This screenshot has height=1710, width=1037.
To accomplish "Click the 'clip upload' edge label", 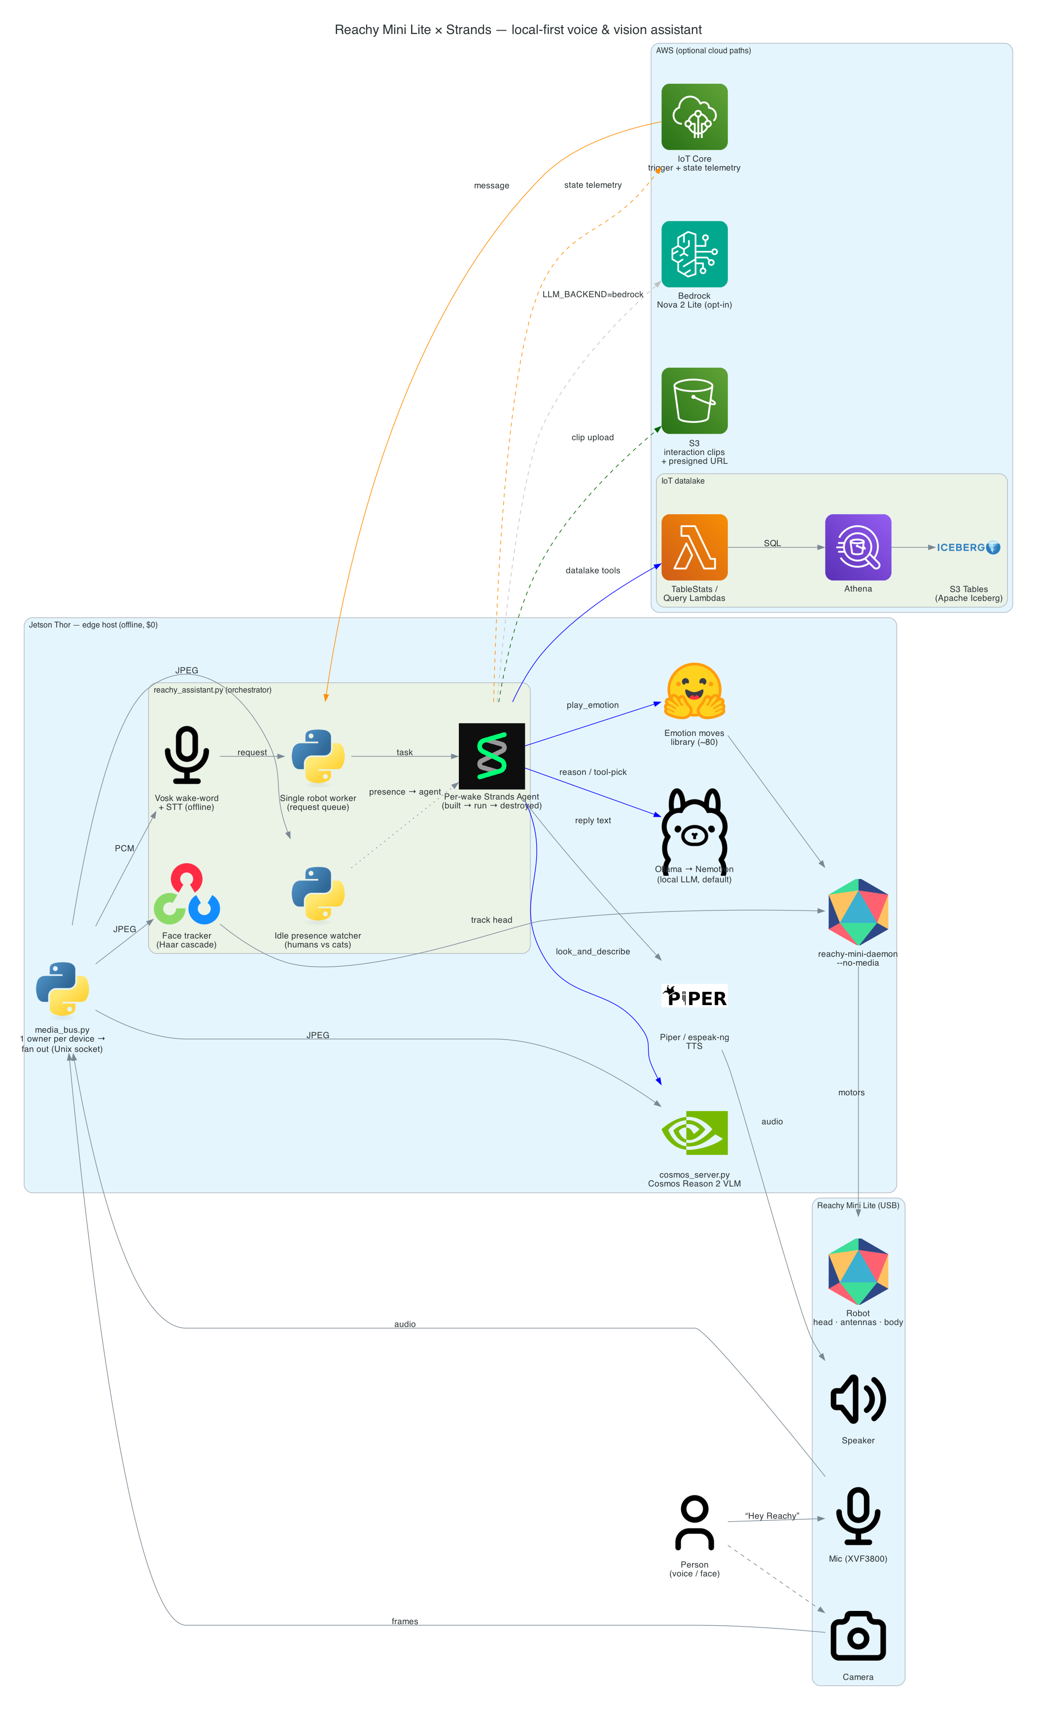I will coord(592,437).
